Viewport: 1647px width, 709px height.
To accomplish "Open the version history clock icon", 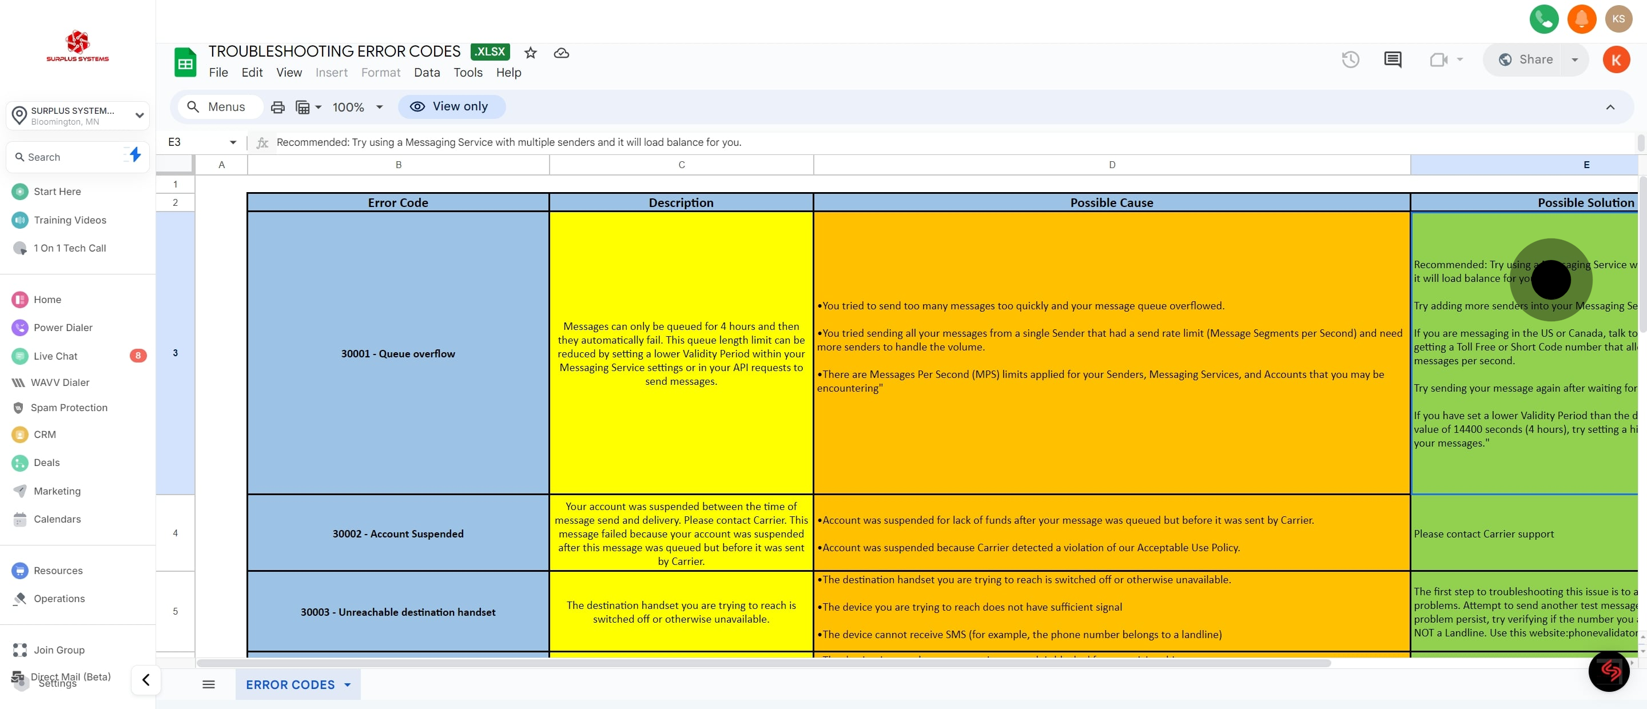I will [x=1350, y=59].
